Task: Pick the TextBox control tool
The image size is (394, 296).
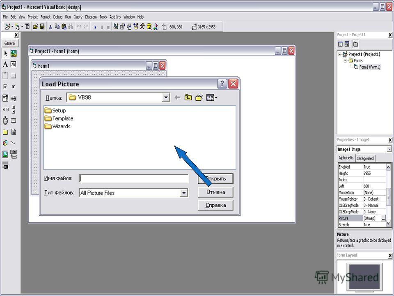Action: coord(14,65)
